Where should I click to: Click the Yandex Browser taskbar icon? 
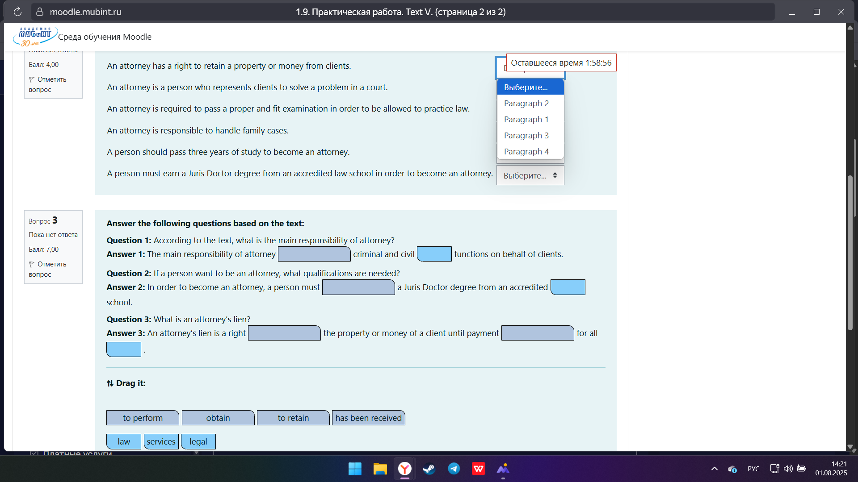404,469
